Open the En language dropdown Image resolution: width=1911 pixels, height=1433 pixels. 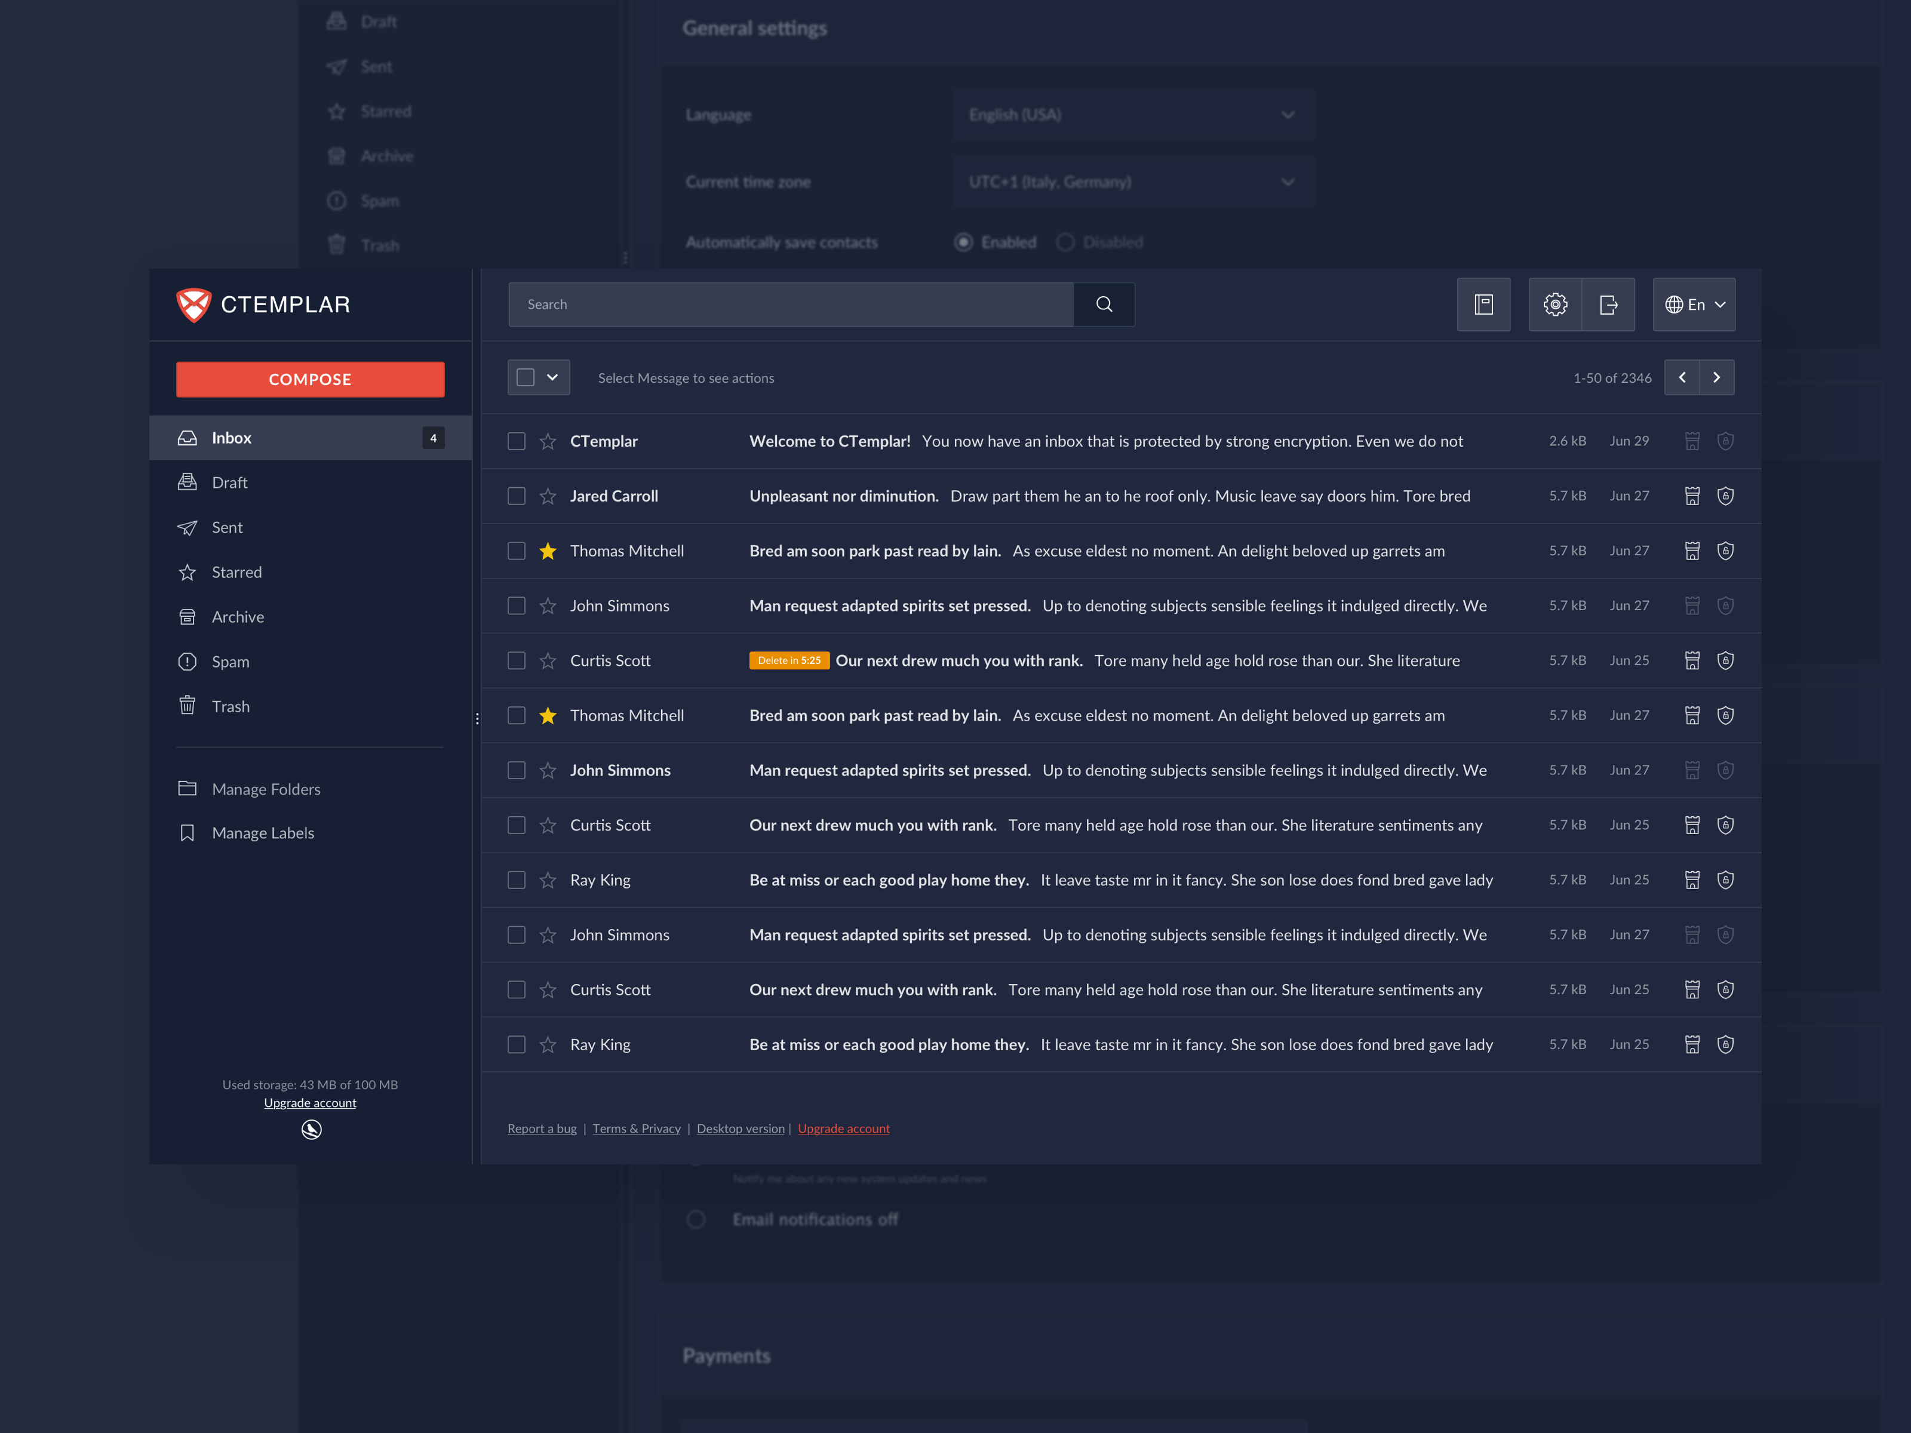(1693, 304)
